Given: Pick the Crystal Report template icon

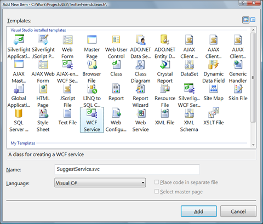Looking at the screenshot, I should [x=165, y=65].
